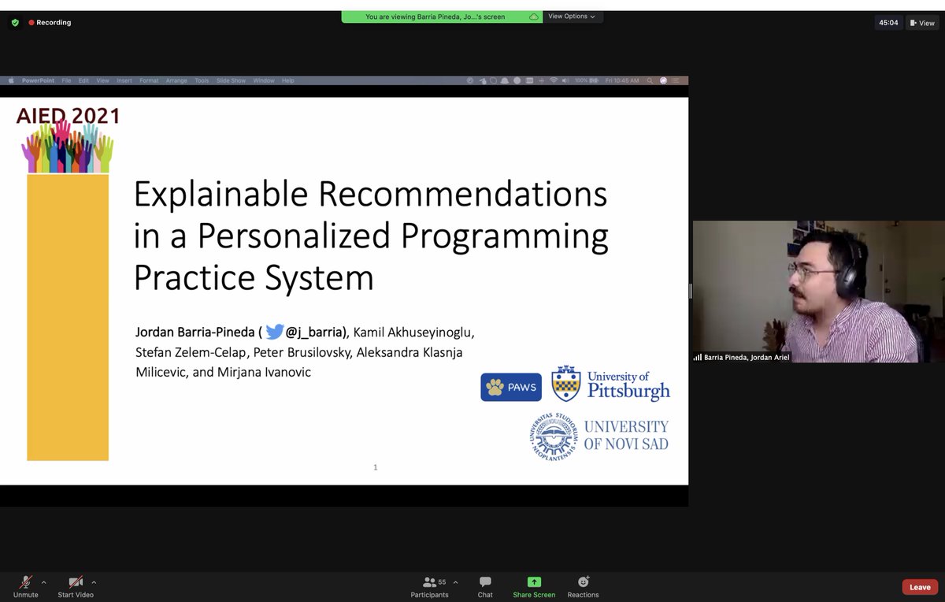Open the Slide Show menu in PowerPoint
This screenshot has width=945, height=602.
(231, 80)
